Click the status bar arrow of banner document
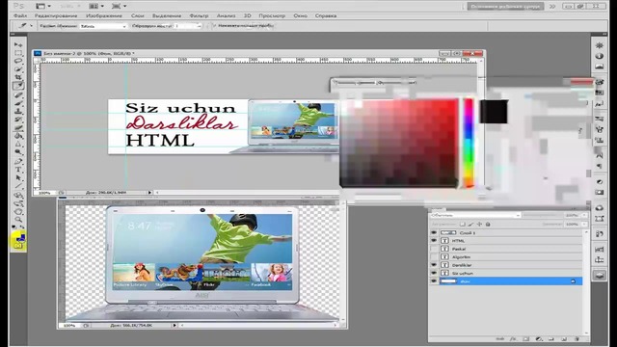The image size is (617, 347). coord(150,193)
